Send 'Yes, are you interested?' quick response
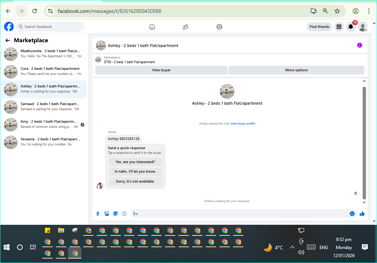The image size is (377, 263). (x=135, y=162)
